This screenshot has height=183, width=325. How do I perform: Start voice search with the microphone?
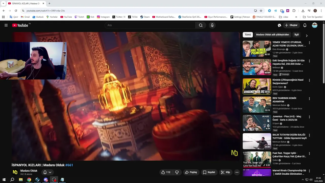pyautogui.click(x=212, y=25)
